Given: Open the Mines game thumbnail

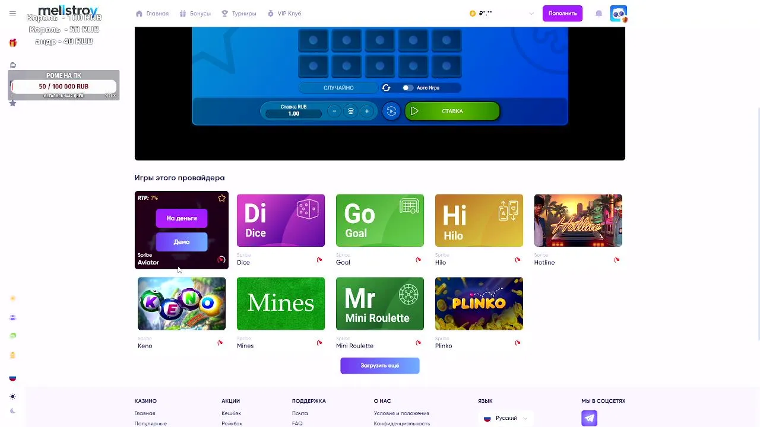Looking at the screenshot, I should pos(281,304).
